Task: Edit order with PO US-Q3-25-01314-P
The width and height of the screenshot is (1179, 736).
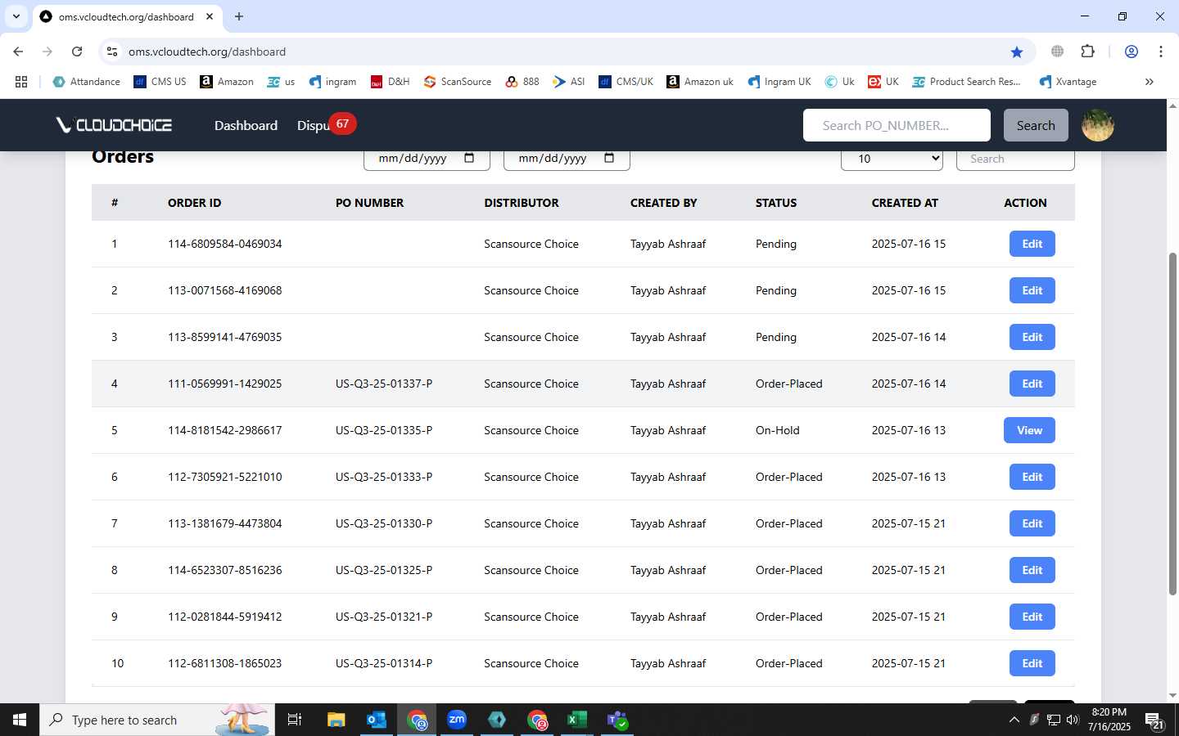Action: point(1032,663)
